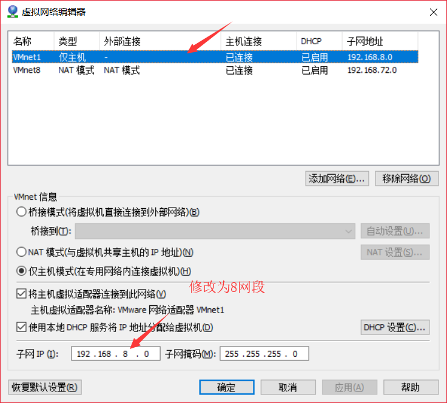
Task: Click subnet address 192.168.8.0 cell
Action: pyautogui.click(x=370, y=57)
